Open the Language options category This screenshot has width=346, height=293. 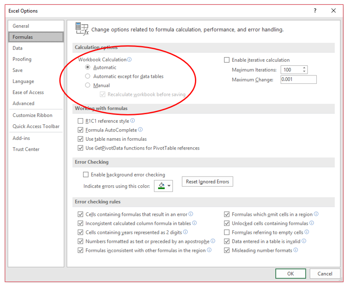click(x=36, y=81)
